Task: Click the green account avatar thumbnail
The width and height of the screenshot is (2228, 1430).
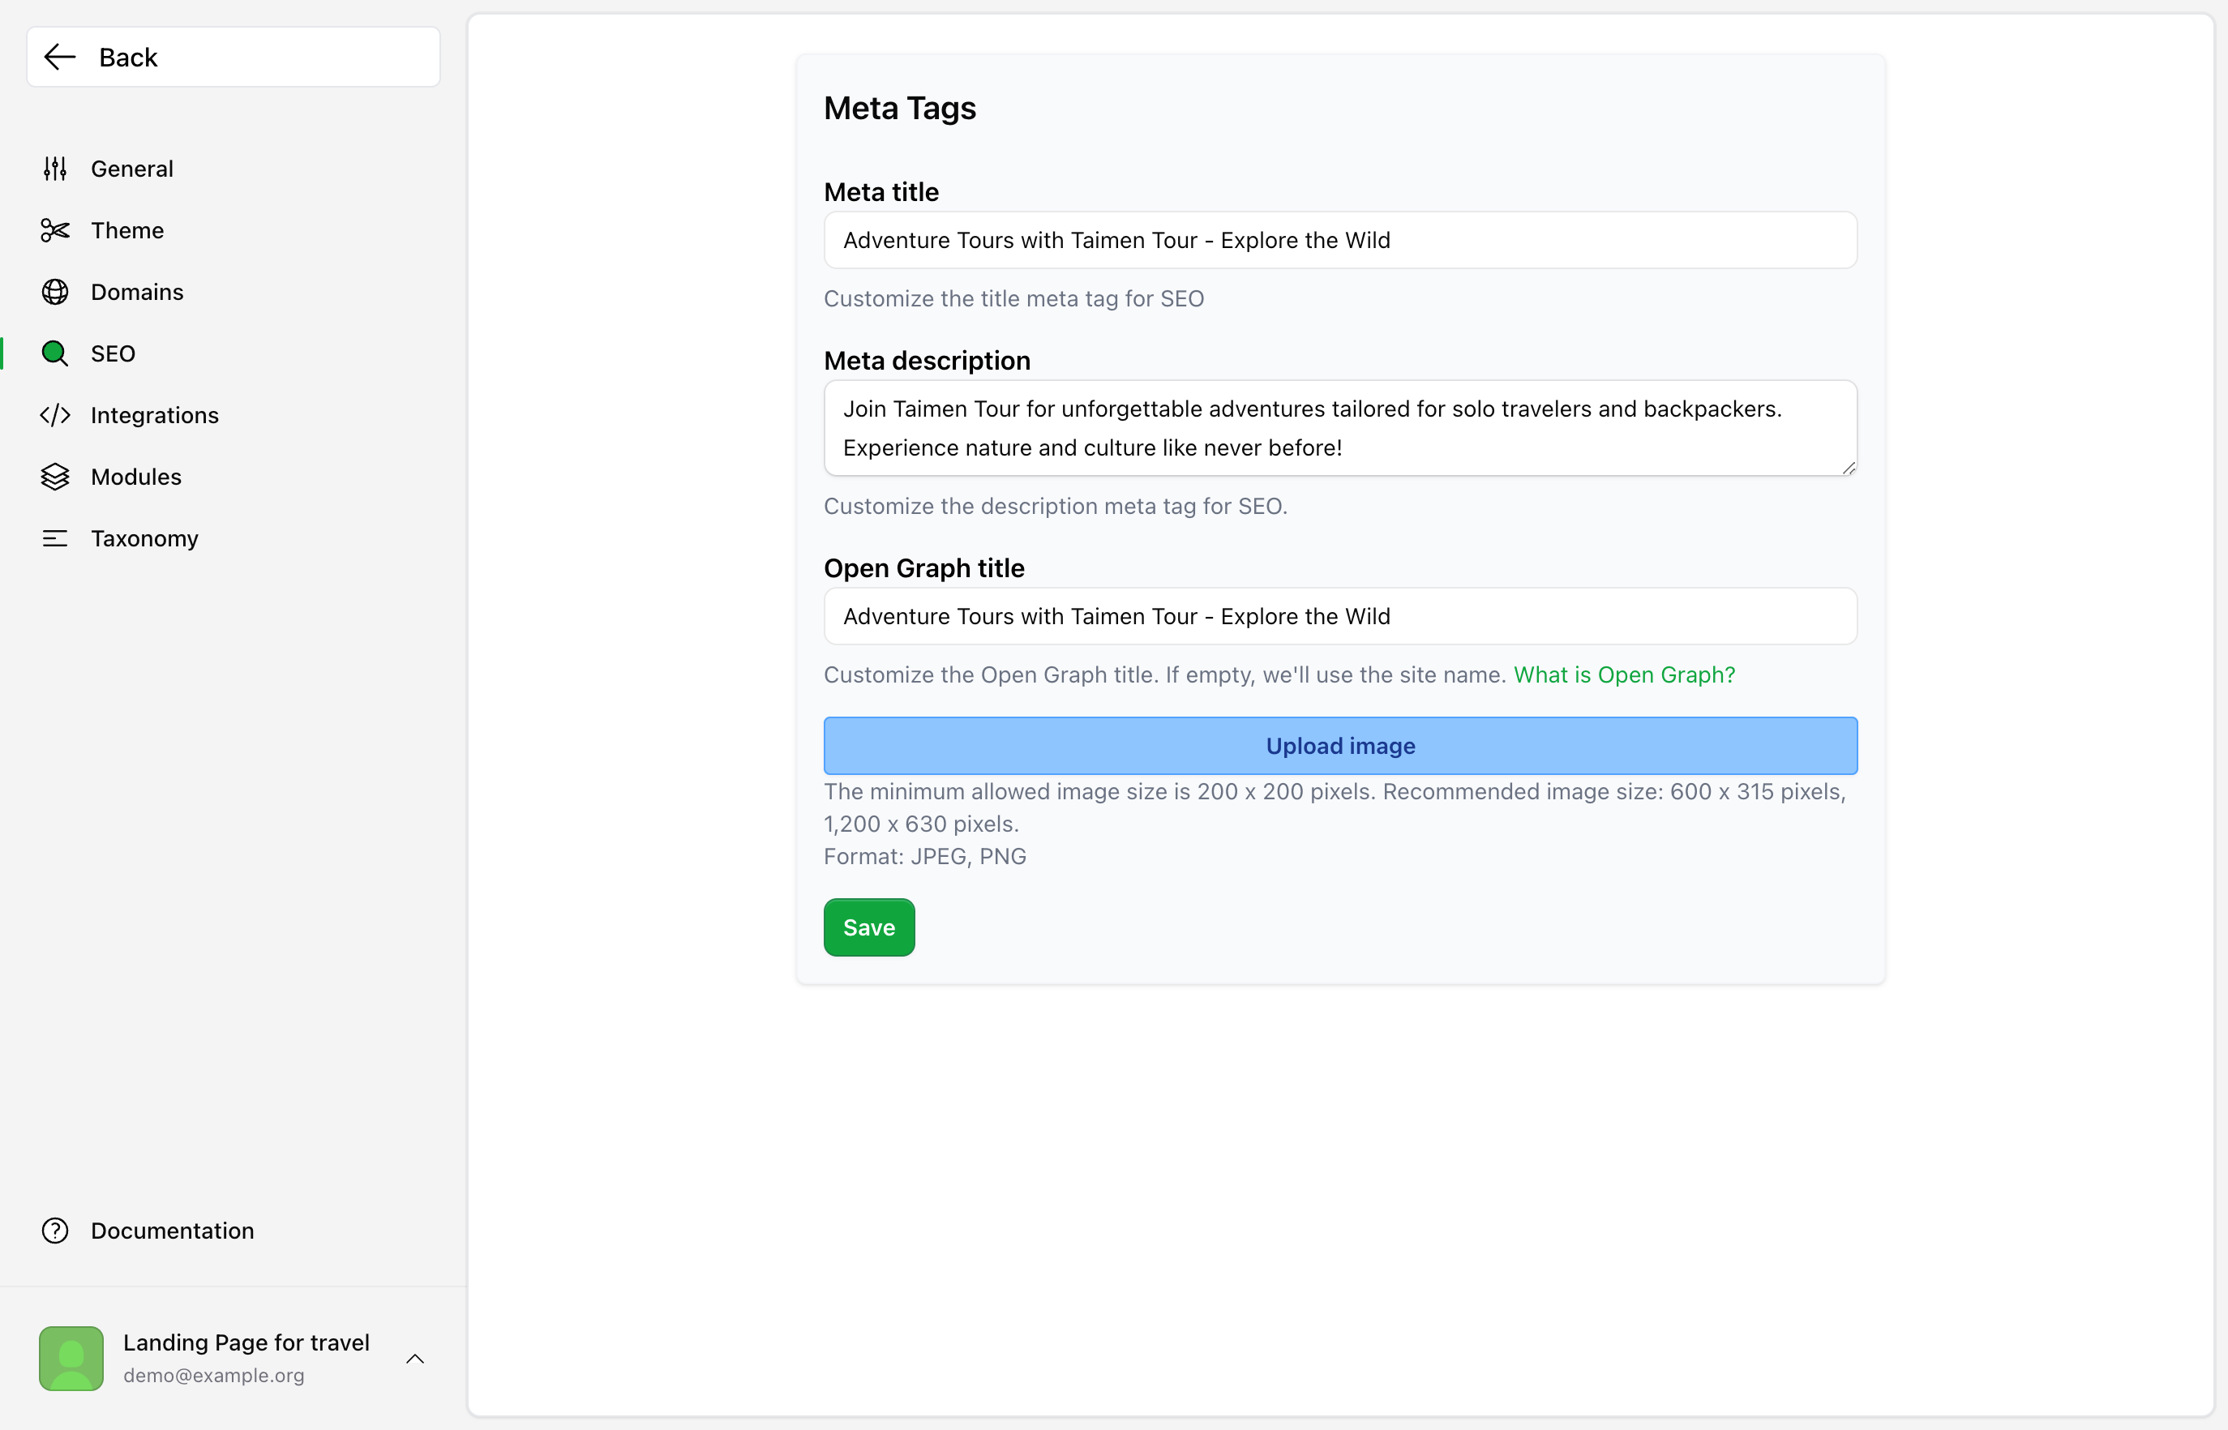Action: coord(71,1358)
